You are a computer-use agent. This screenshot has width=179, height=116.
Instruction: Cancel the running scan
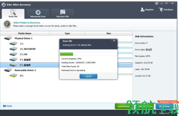tap(88, 76)
